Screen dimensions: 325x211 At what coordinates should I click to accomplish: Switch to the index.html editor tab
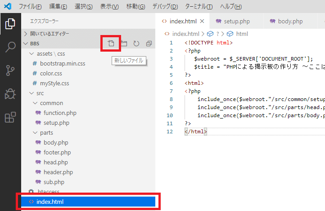click(x=183, y=21)
